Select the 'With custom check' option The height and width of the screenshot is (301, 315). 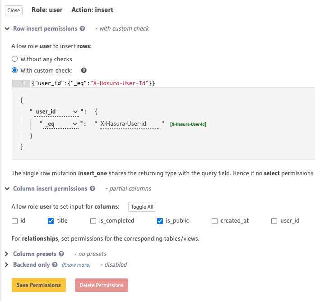[x=15, y=70]
